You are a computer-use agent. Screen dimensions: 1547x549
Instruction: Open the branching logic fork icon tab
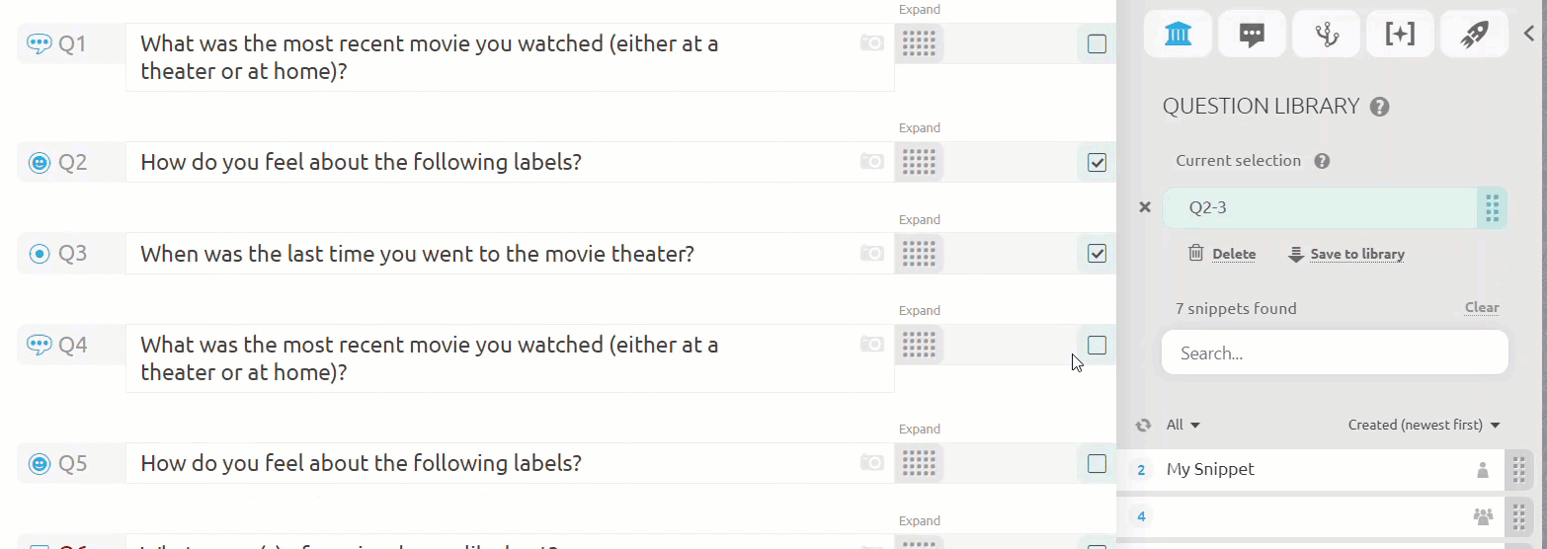pyautogui.click(x=1326, y=35)
